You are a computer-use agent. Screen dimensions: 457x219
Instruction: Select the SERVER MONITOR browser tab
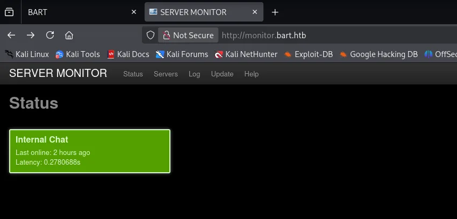[x=204, y=12]
